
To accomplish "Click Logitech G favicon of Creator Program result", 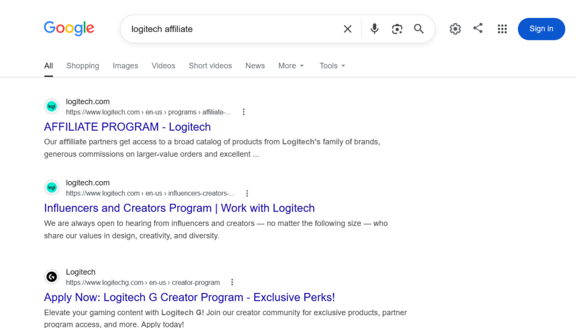I will (x=52, y=277).
